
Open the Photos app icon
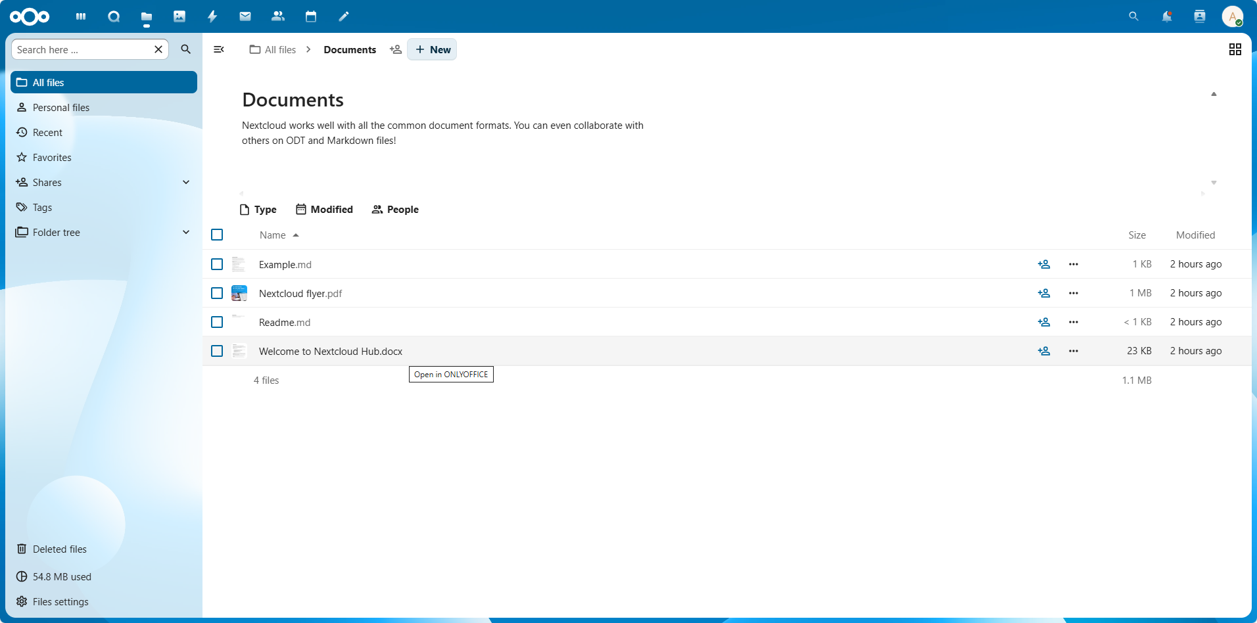pyautogui.click(x=179, y=16)
